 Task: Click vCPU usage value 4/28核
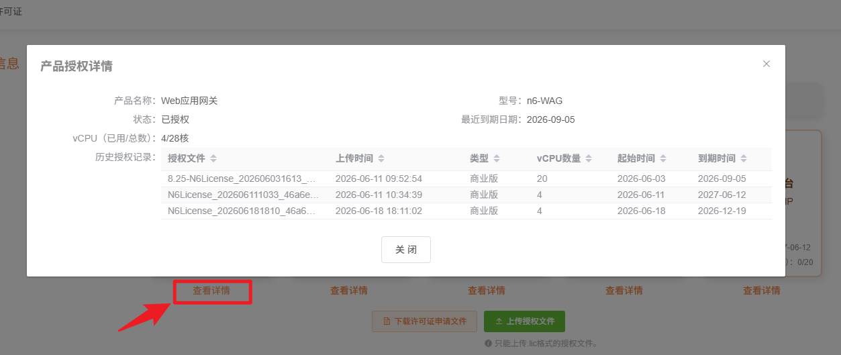tap(175, 138)
